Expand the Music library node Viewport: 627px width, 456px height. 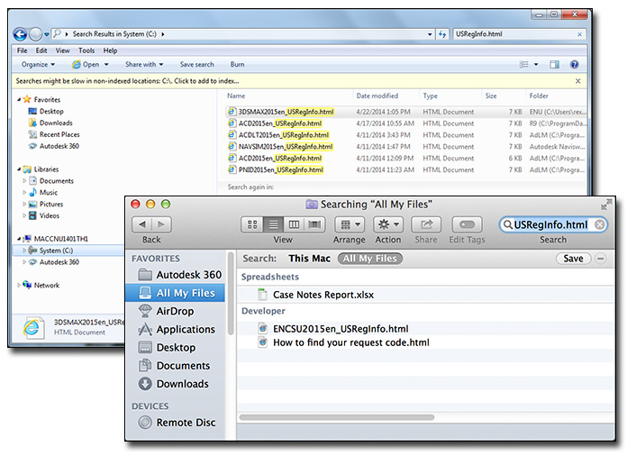click(24, 192)
